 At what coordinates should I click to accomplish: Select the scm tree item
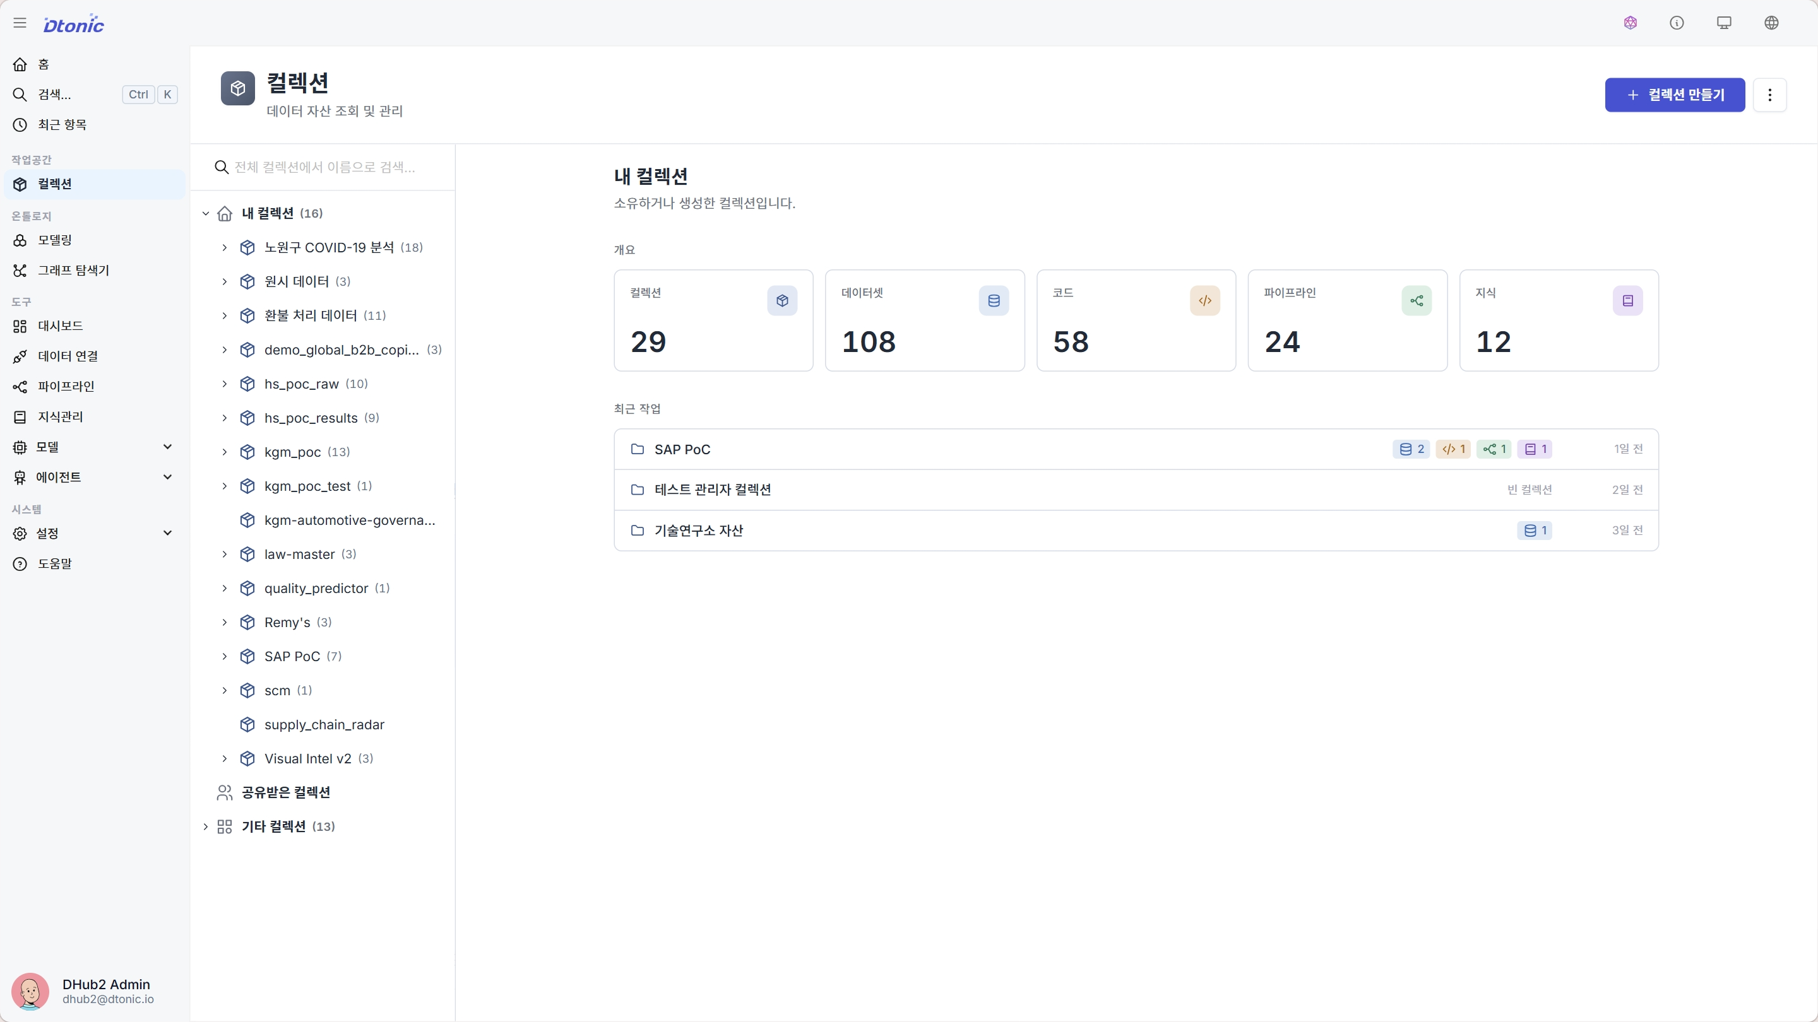pyautogui.click(x=277, y=691)
